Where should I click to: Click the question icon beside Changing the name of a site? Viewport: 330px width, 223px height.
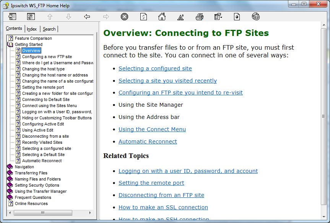pyautogui.click(x=18, y=81)
